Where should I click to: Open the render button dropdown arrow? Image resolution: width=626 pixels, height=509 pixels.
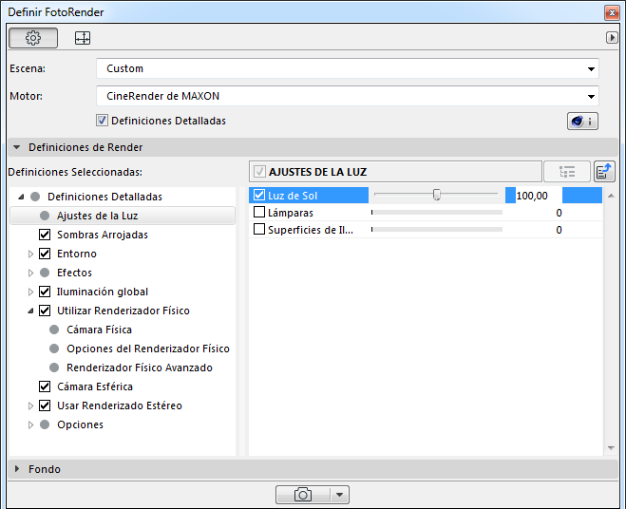(339, 495)
